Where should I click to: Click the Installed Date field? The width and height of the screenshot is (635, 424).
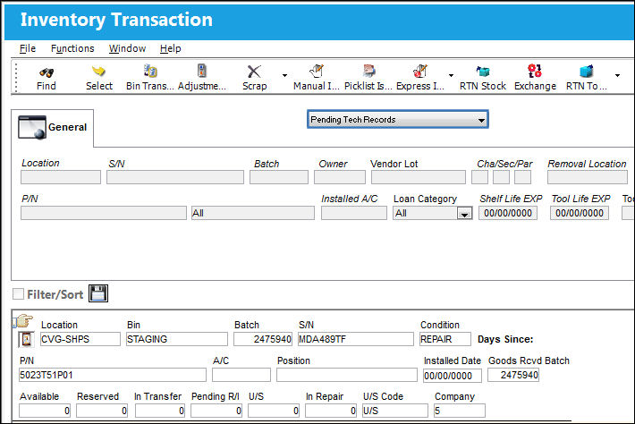click(x=453, y=376)
